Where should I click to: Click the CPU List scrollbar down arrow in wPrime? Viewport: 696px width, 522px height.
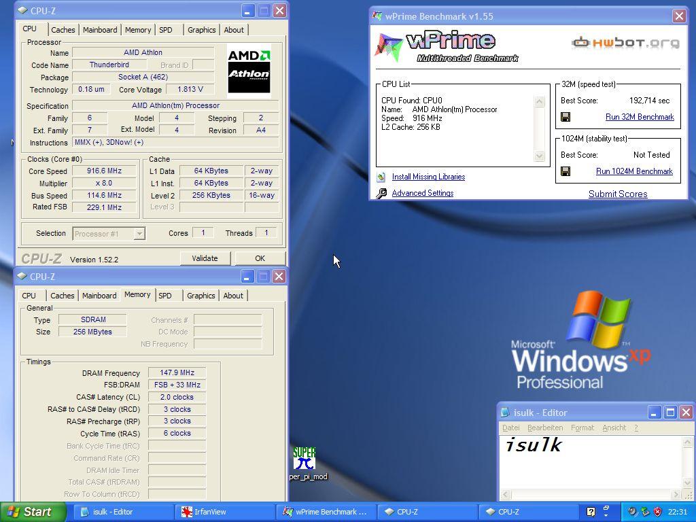point(539,156)
